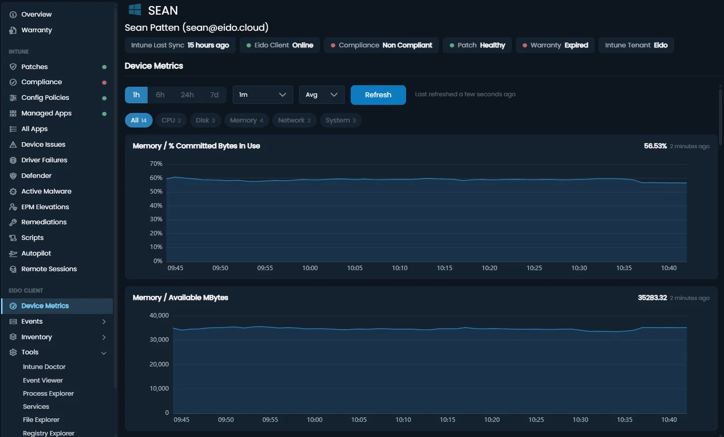This screenshot has height=437, width=724.
Task: Select the 1h time range
Action: click(136, 95)
